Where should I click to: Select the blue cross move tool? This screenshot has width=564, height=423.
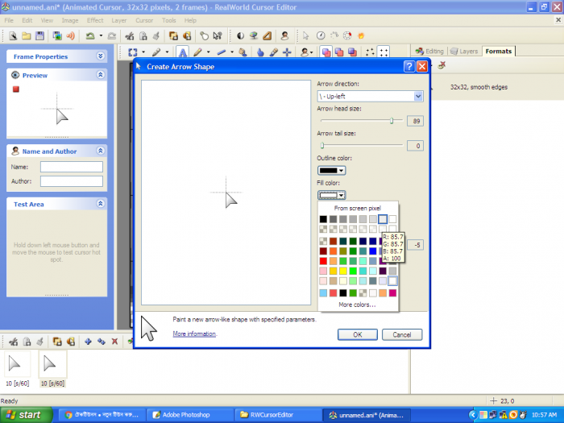pos(287,52)
